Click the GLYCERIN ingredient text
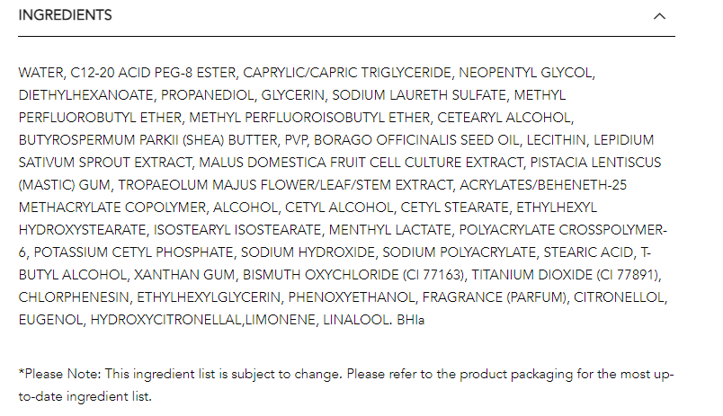 pyautogui.click(x=292, y=95)
